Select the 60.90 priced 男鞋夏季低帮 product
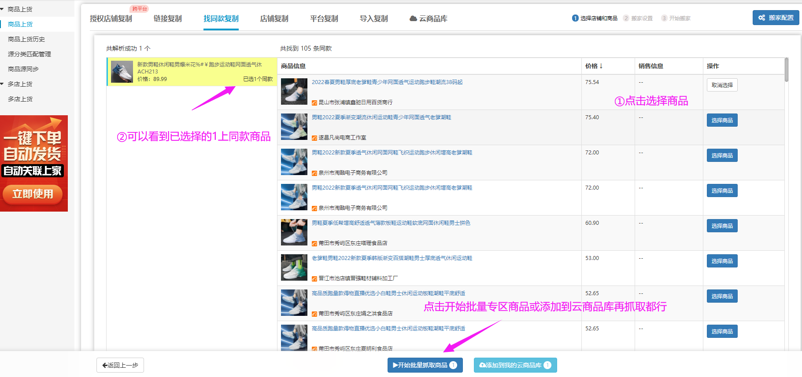Image resolution: width=802 pixels, height=377 pixels. click(x=722, y=226)
